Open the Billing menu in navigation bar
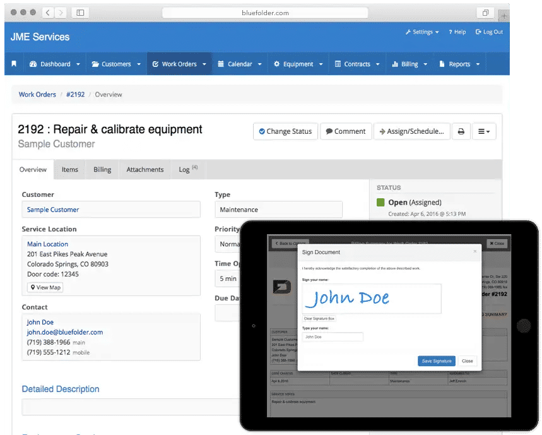The height and width of the screenshot is (435, 542). pyautogui.click(x=409, y=64)
